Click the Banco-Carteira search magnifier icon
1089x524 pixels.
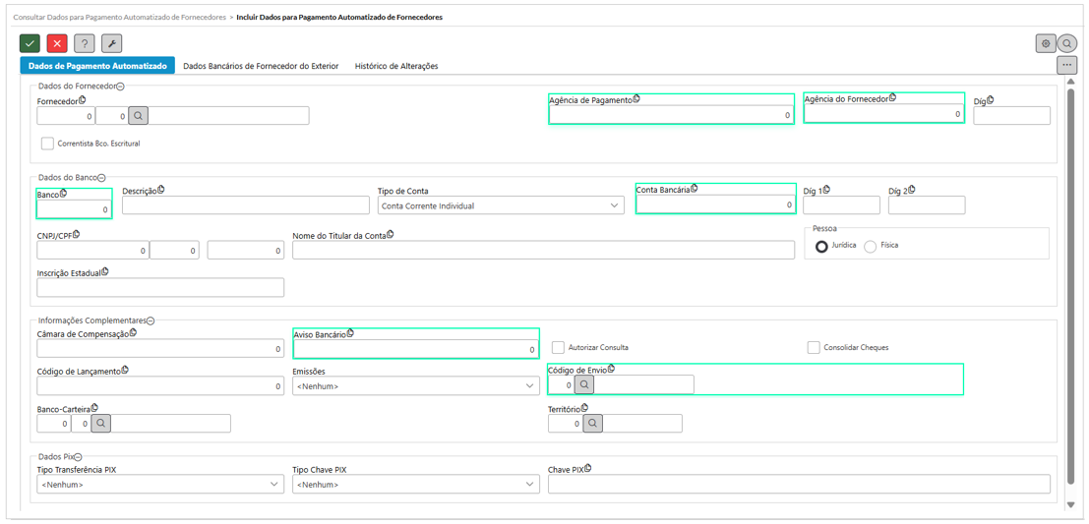[x=101, y=424]
